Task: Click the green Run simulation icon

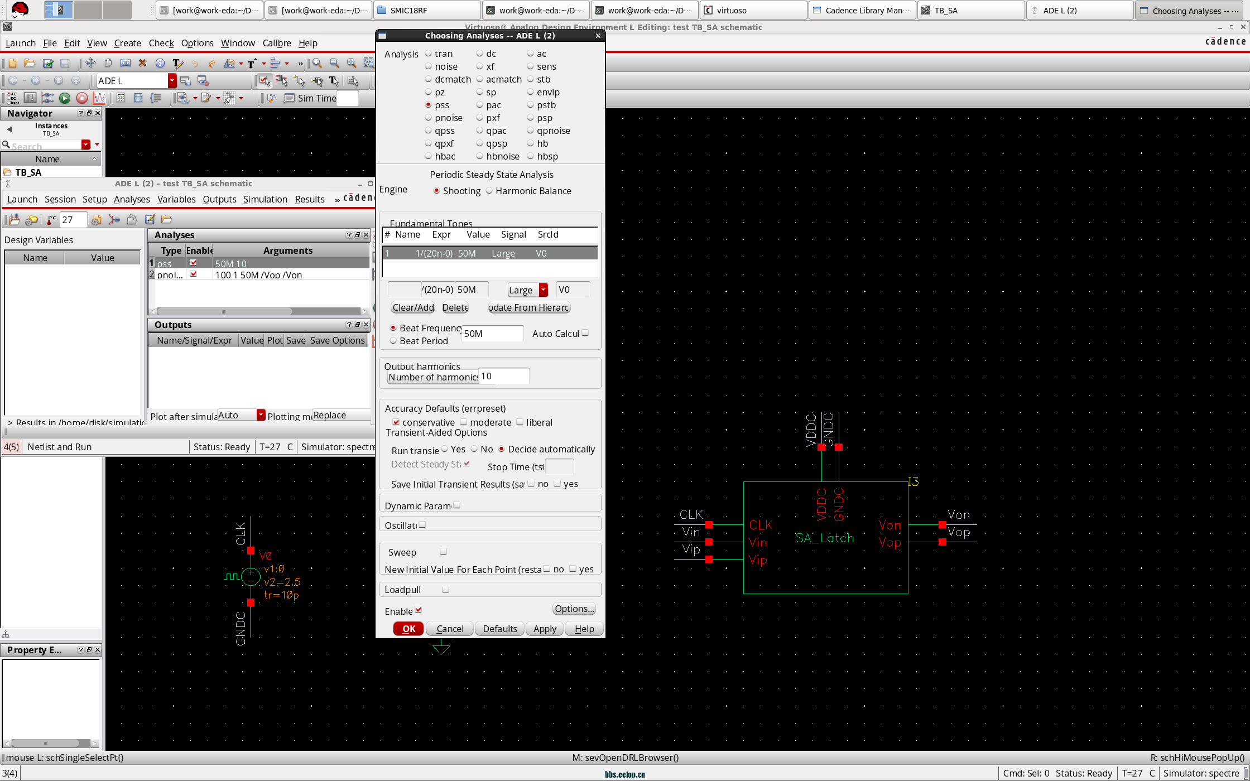Action: coord(65,98)
